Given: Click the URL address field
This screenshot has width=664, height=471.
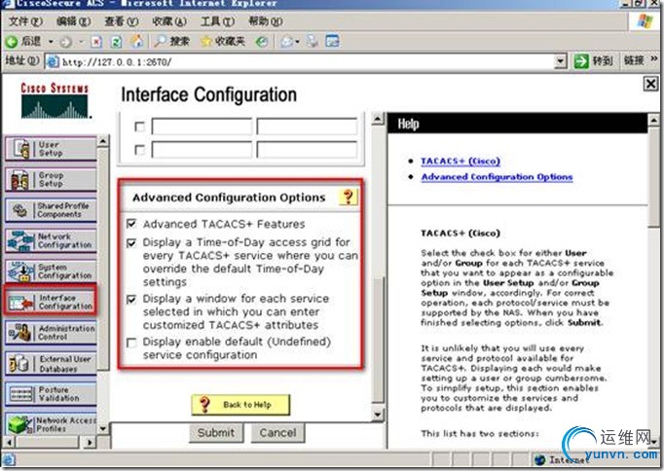Looking at the screenshot, I should [300, 61].
